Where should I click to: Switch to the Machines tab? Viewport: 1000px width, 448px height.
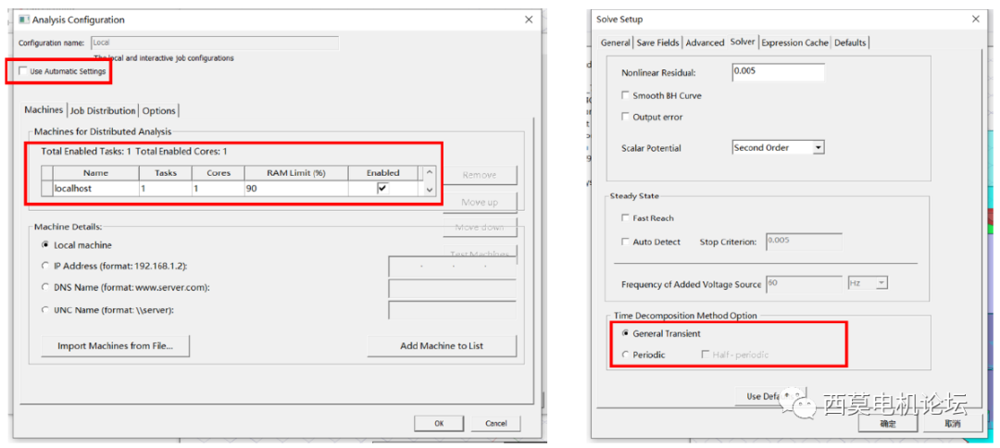coord(44,110)
